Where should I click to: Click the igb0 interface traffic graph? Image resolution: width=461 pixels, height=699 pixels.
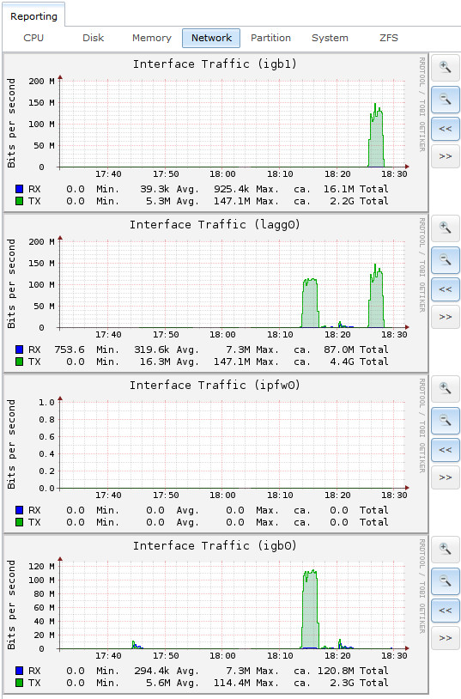click(x=215, y=613)
